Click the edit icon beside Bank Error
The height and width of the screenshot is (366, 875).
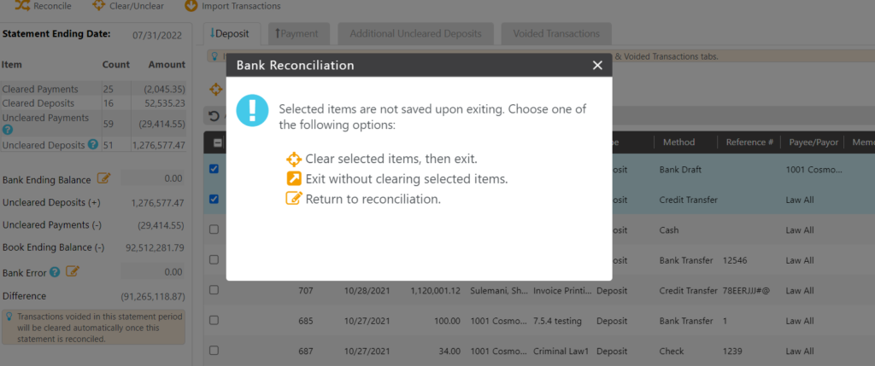pos(73,272)
